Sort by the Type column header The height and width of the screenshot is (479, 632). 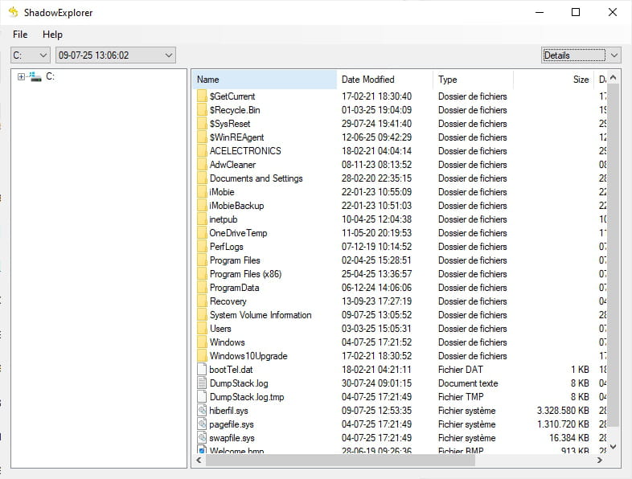coord(473,80)
